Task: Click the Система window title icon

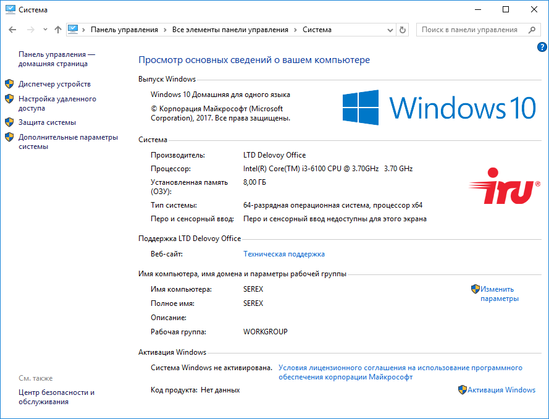Action: [10, 9]
